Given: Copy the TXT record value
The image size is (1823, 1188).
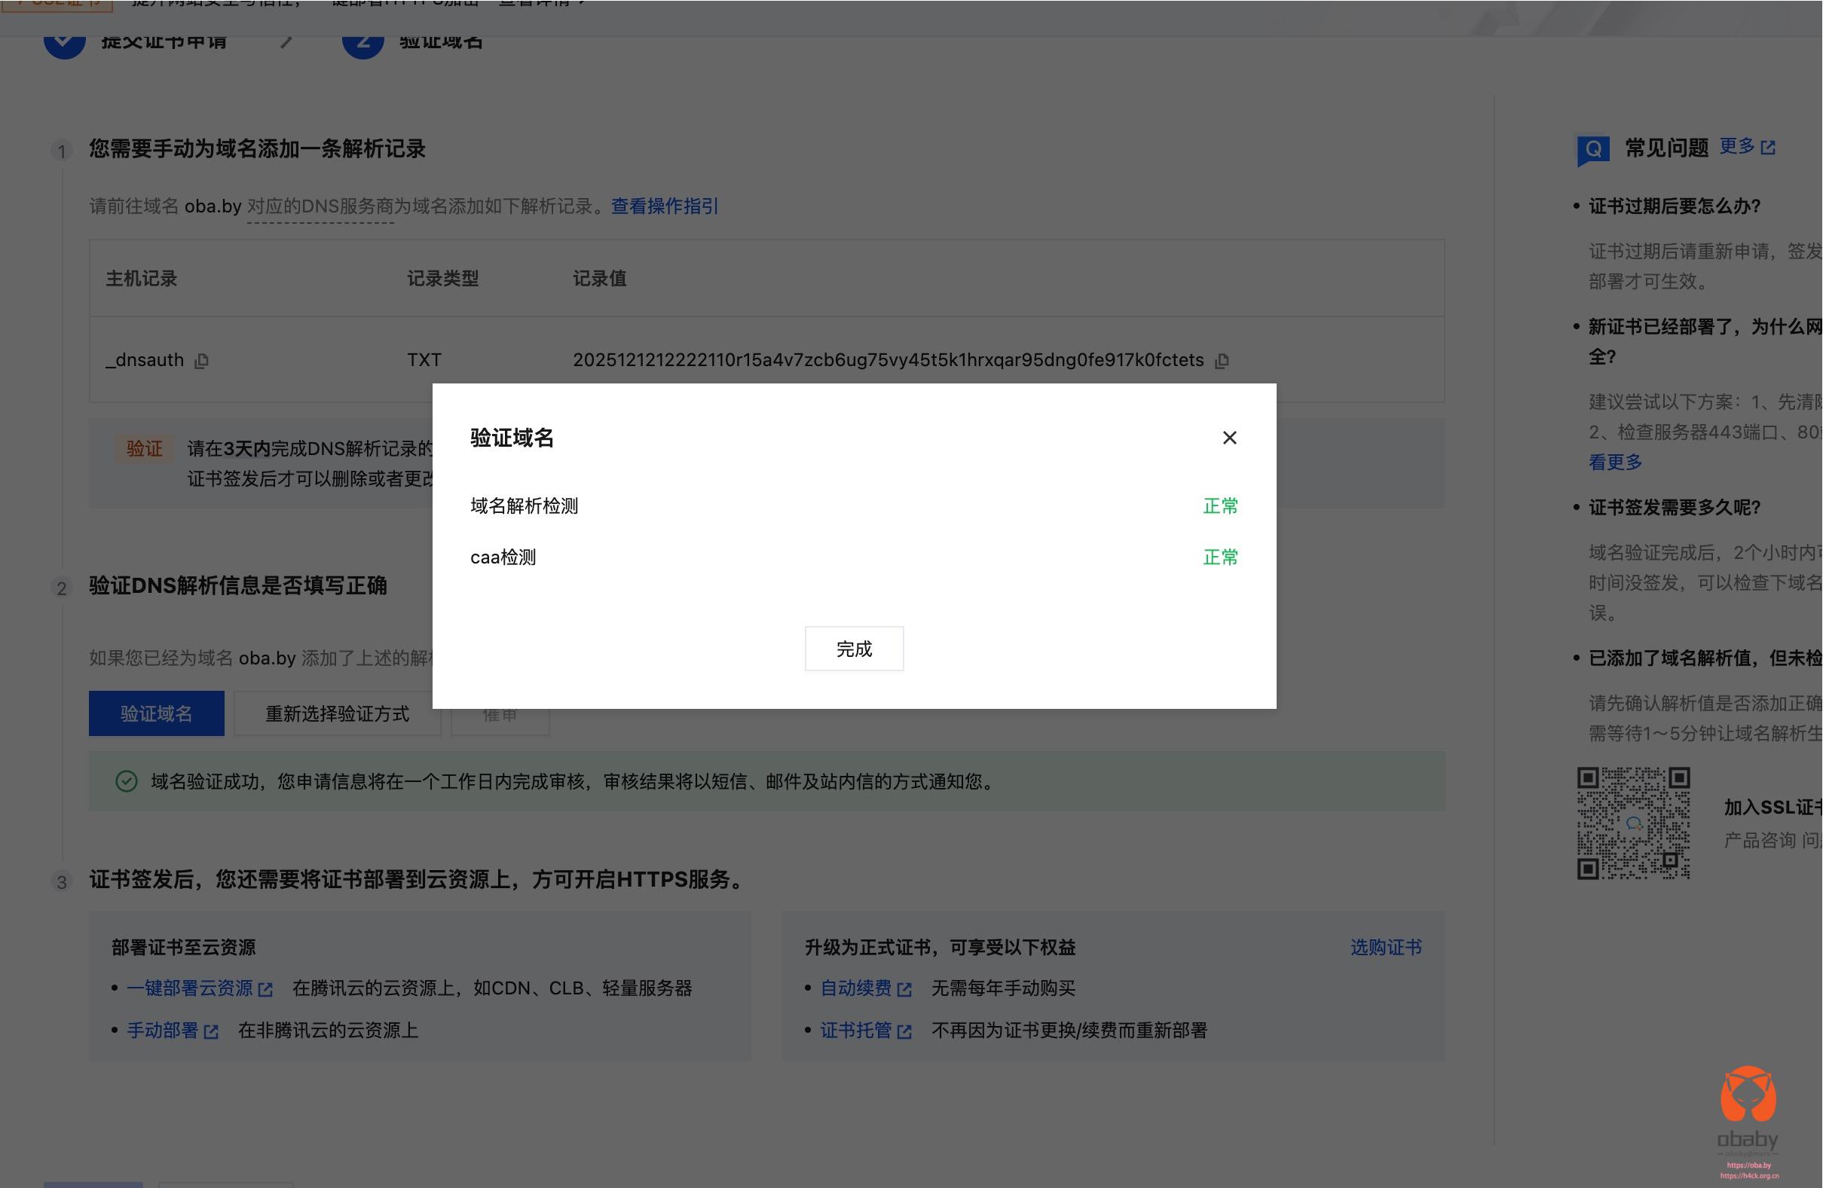Looking at the screenshot, I should pos(1222,360).
